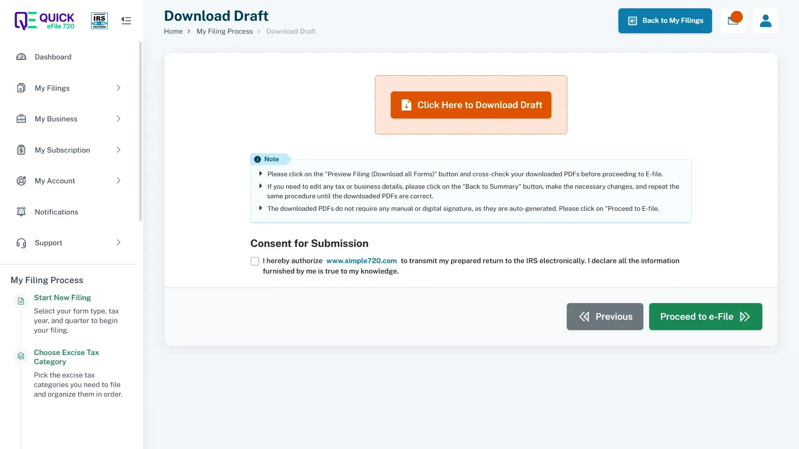Expand the My Filings submenu chevron
Viewport: 799px width, 449px height.
(119, 88)
